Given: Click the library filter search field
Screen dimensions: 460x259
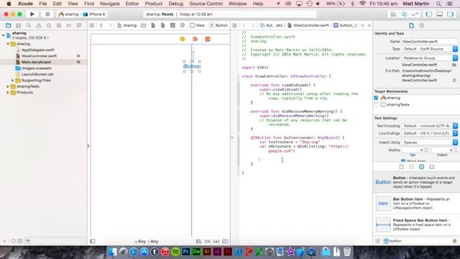Looking at the screenshot, I should coord(420,241).
